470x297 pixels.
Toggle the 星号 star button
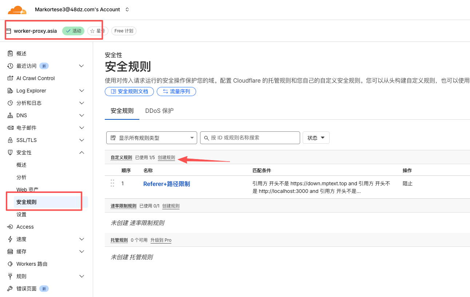point(97,31)
